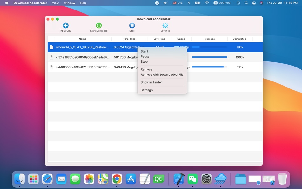Click the green Start Download icon
Image resolution: width=302 pixels, height=189 pixels.
pyautogui.click(x=99, y=25)
